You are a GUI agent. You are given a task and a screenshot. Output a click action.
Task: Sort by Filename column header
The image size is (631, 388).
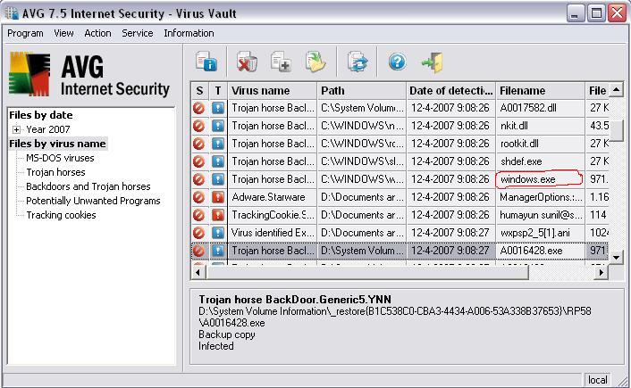[540, 91]
